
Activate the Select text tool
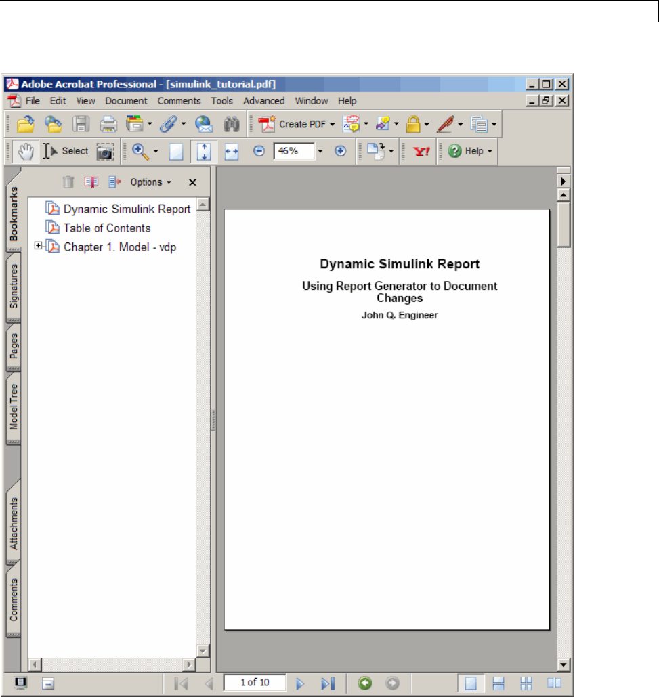(x=66, y=151)
